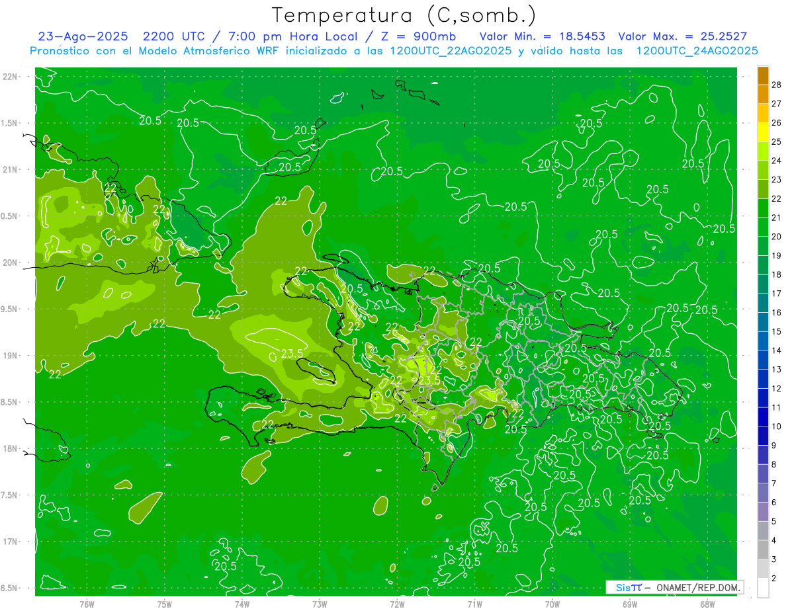Click the 'Temperatura (C,somb.)' chart title
The width and height of the screenshot is (794, 613).
pyautogui.click(x=404, y=15)
